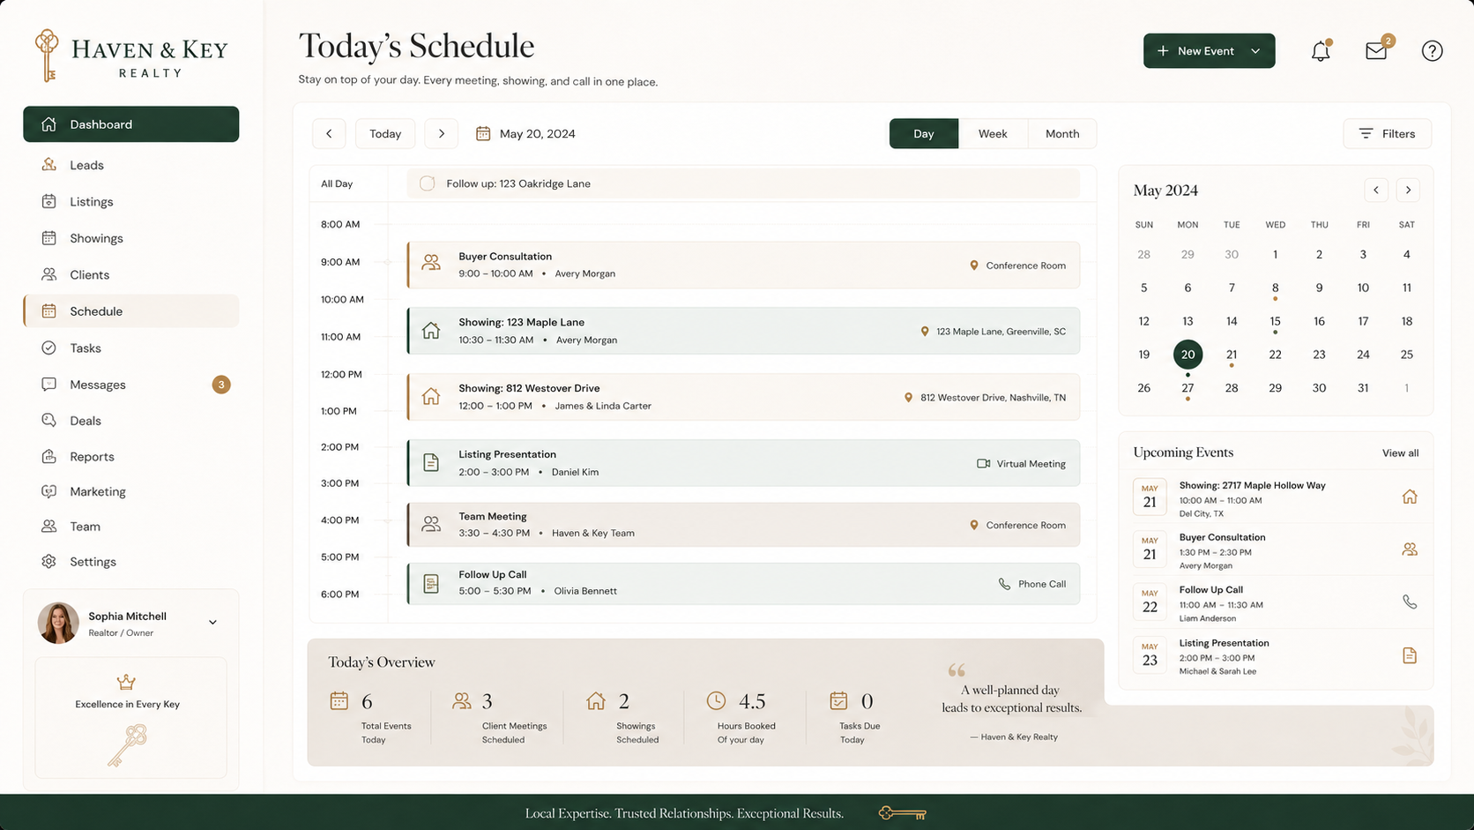The image size is (1474, 830).
Task: Click the Messages chat bubble icon
Action: 49,385
